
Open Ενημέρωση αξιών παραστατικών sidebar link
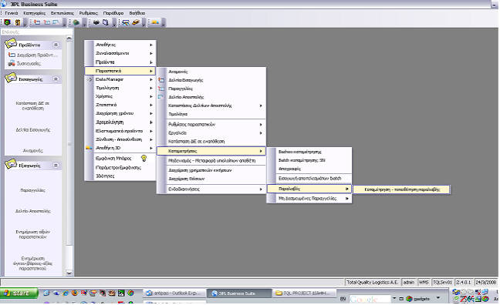[x=33, y=234]
